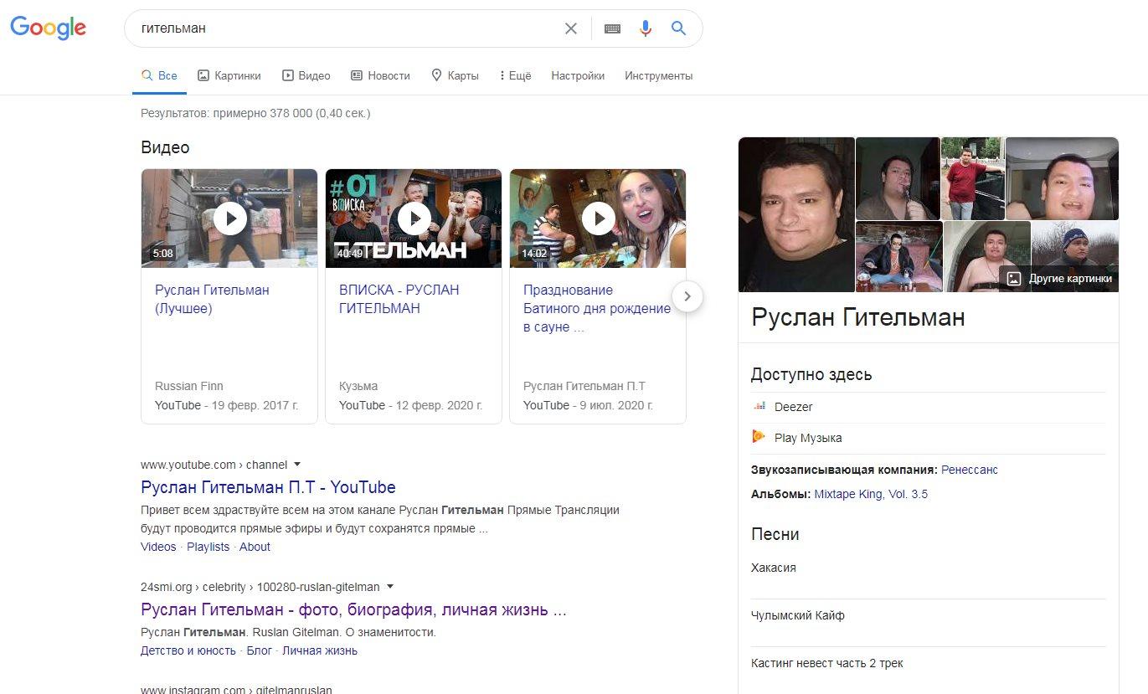Click the Play Музыка icon
The height and width of the screenshot is (694, 1148).
click(759, 437)
